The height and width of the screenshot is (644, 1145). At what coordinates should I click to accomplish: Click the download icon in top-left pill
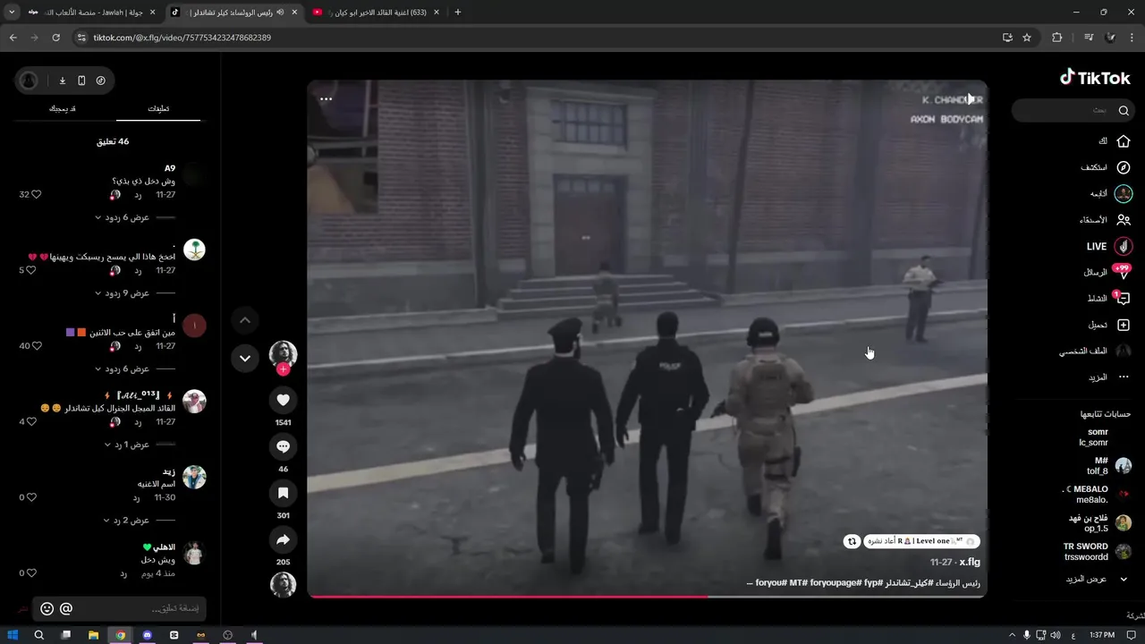[63, 80]
